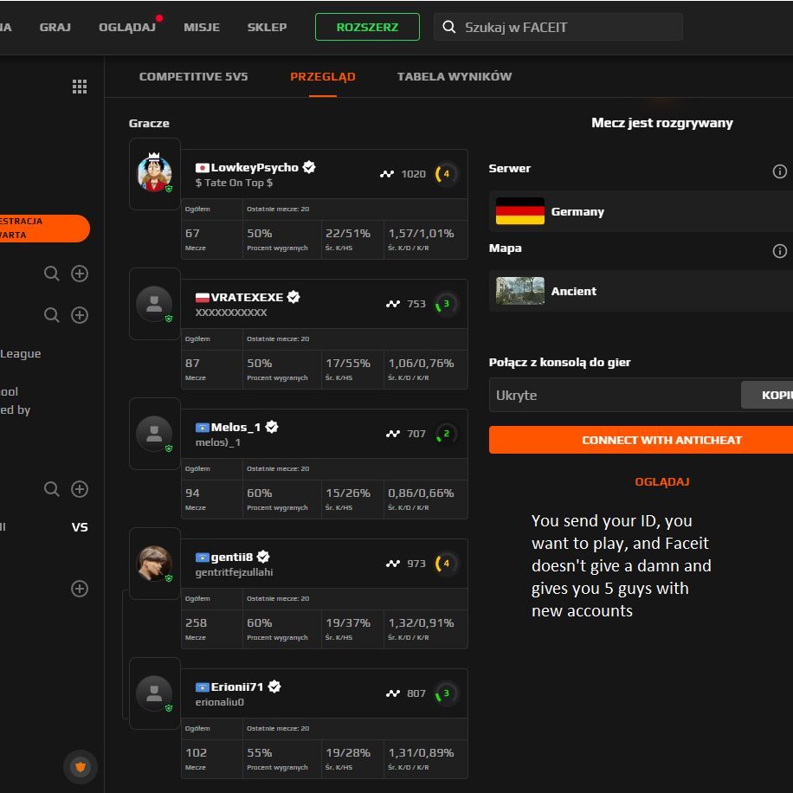Click the grid apps icon in sidebar
Viewport: 793px width, 793px height.
click(x=80, y=87)
